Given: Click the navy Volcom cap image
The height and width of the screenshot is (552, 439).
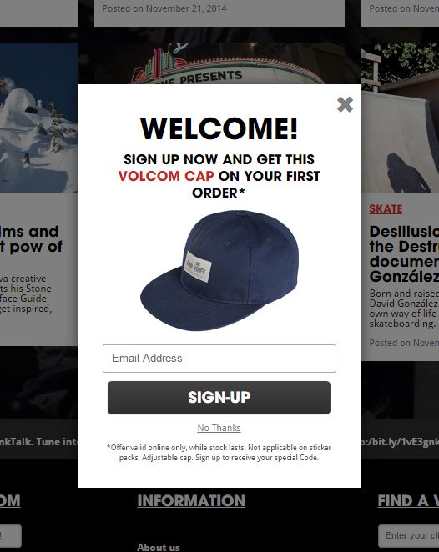Looking at the screenshot, I should click(219, 271).
